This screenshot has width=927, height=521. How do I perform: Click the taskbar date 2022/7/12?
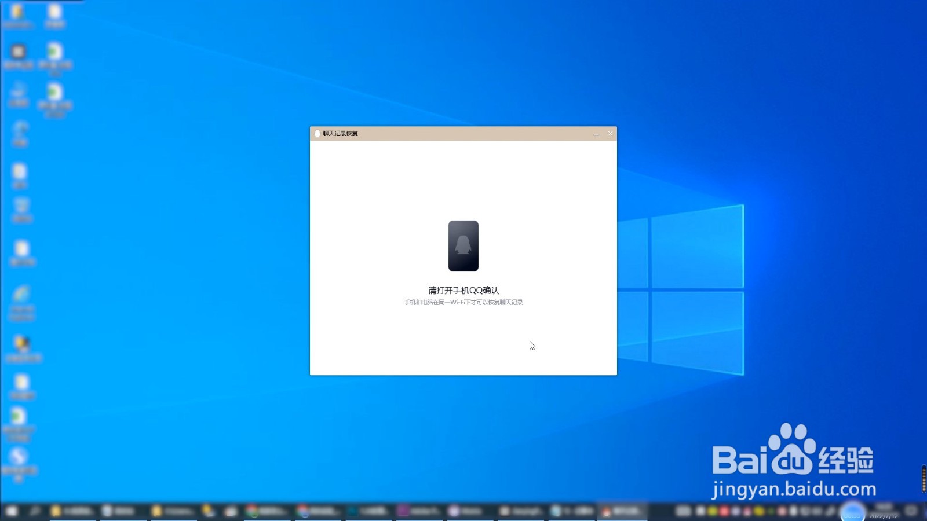pyautogui.click(x=884, y=516)
